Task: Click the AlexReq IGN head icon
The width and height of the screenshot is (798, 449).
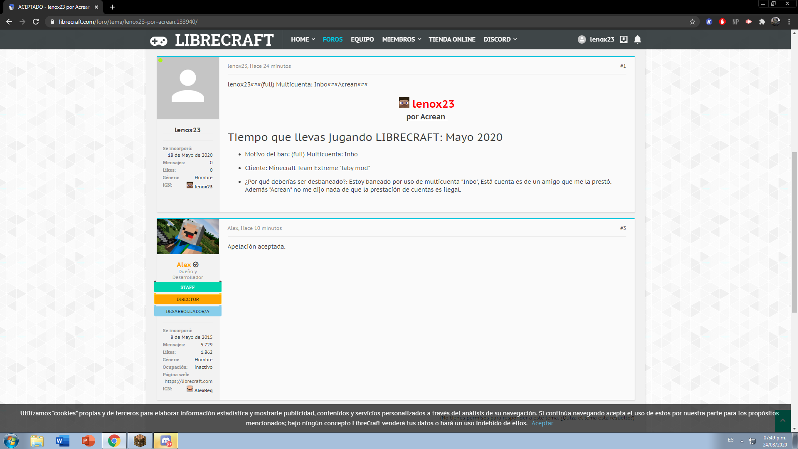Action: click(x=190, y=389)
